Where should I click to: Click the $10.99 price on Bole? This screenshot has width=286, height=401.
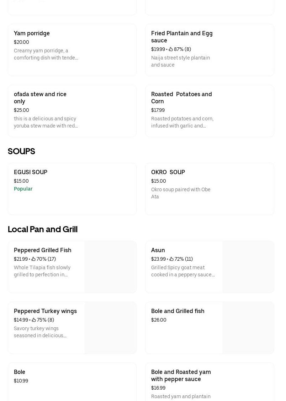point(21,381)
